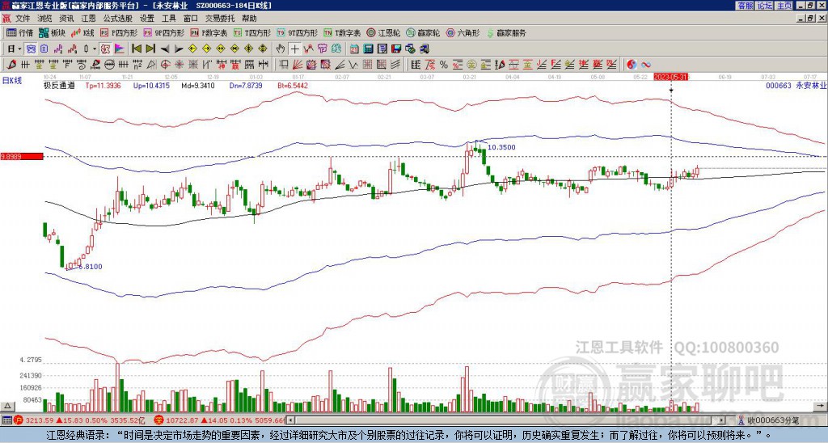Click the horizontal scrollbar right arrow
Screen dimensions: 828x443
point(721,420)
